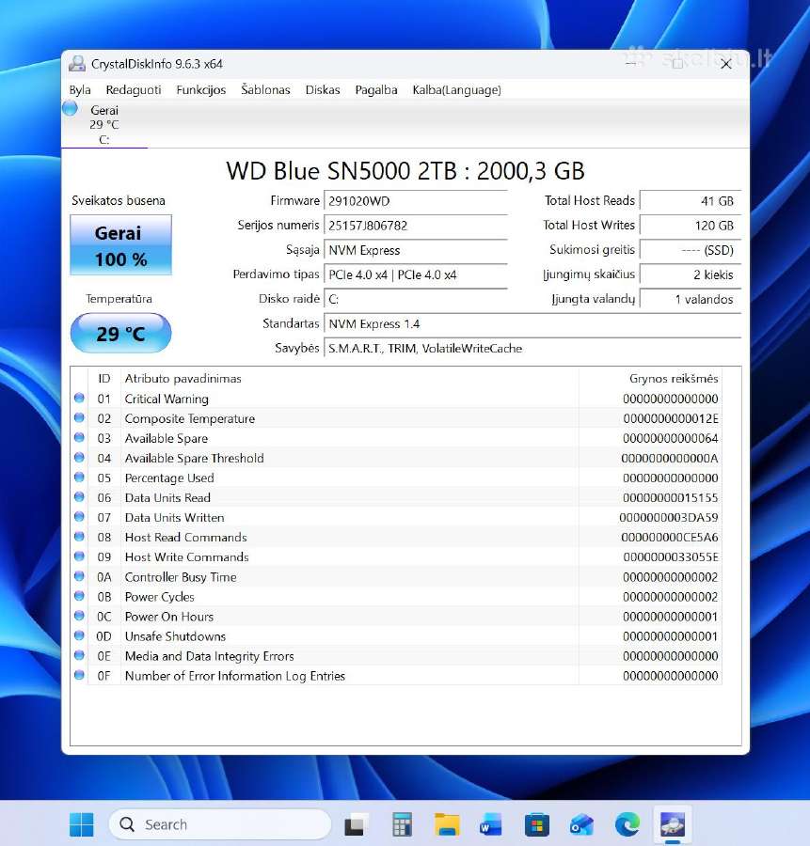
Task: Click the Standartas field NVM Express 1.4
Action: (532, 323)
